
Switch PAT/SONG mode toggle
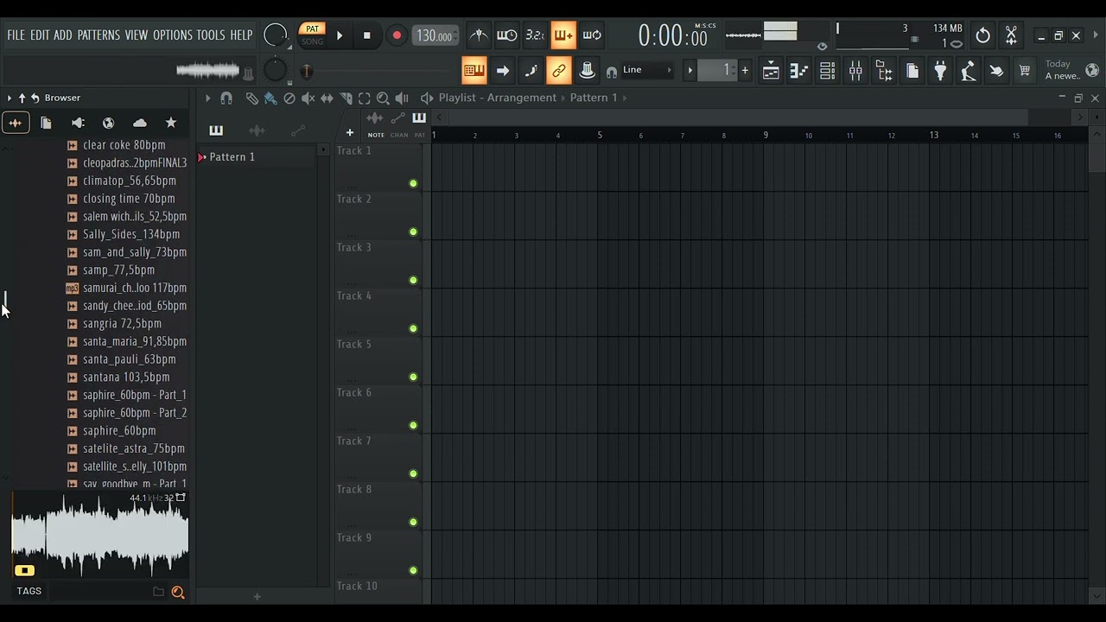pyautogui.click(x=312, y=35)
